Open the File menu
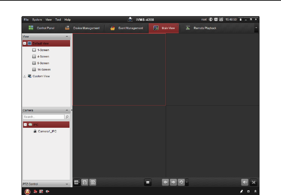 pos(26,20)
